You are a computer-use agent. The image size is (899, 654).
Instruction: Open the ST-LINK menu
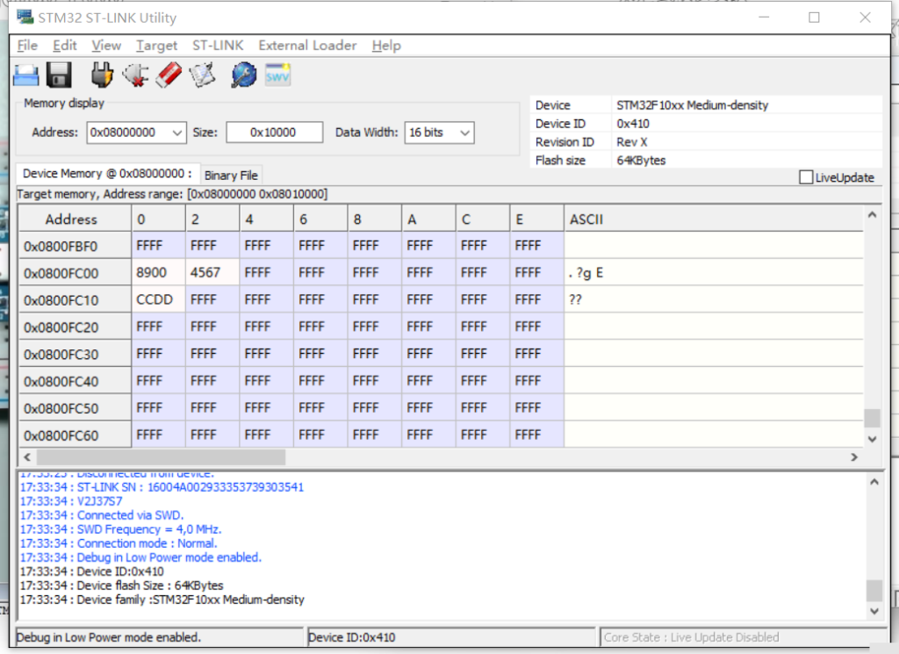click(x=218, y=46)
